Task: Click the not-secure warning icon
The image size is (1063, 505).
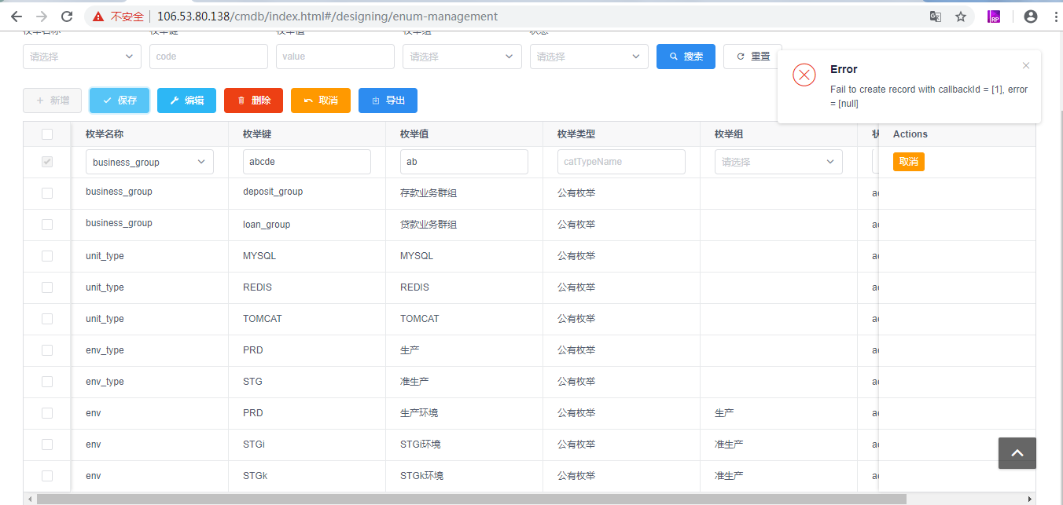Action: click(x=98, y=16)
